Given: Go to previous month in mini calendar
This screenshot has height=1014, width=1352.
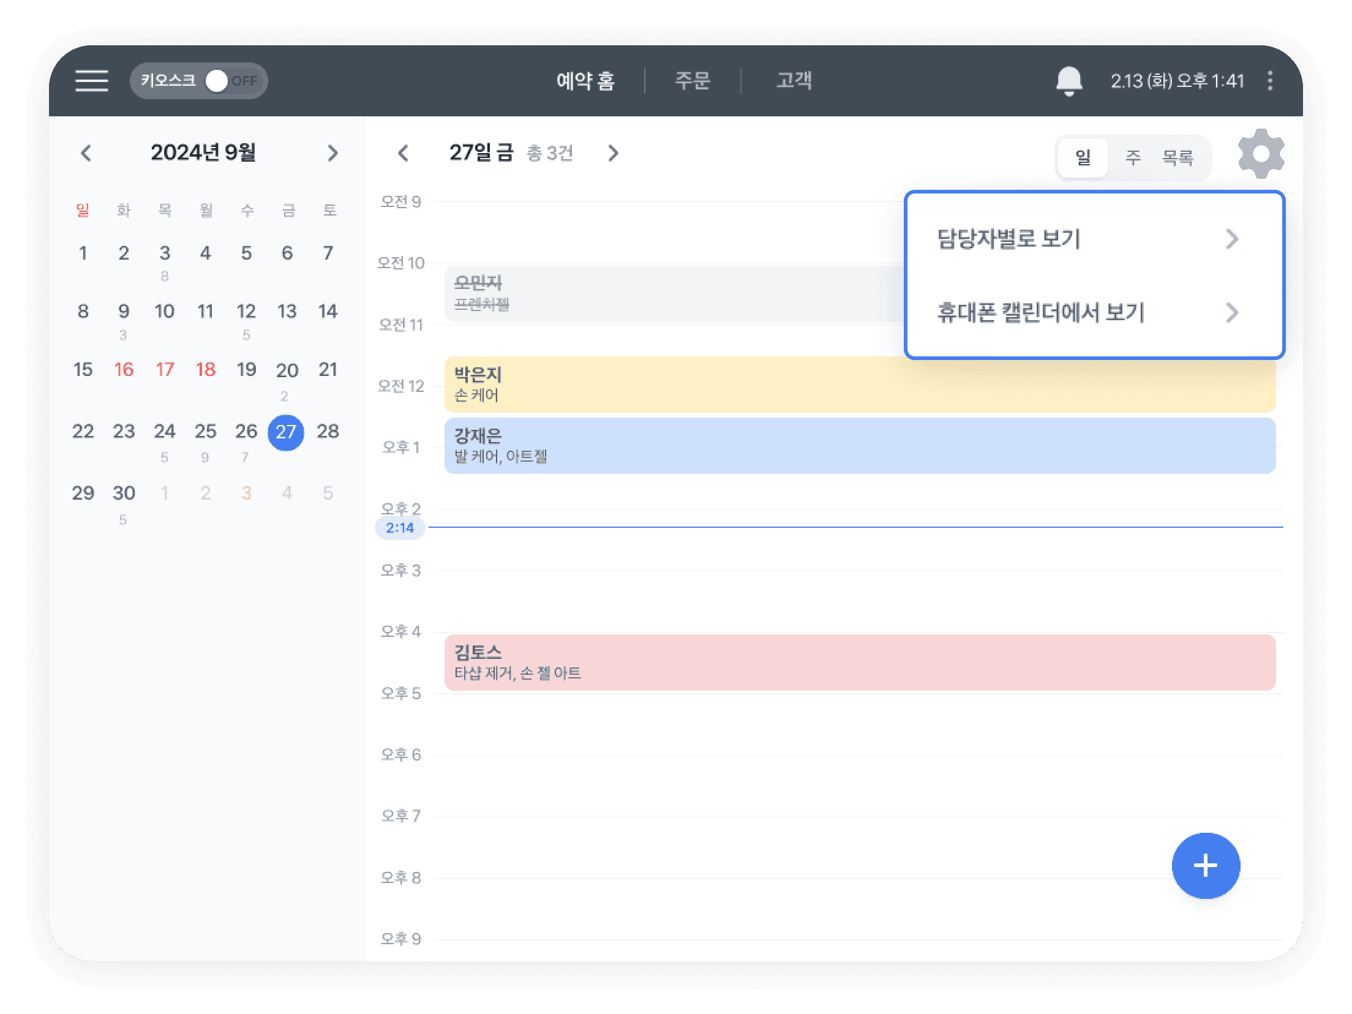Looking at the screenshot, I should point(86,153).
